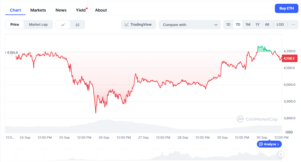This screenshot has width=301, height=162.
Task: Click the Buy ETH button
Action: coord(286,8)
